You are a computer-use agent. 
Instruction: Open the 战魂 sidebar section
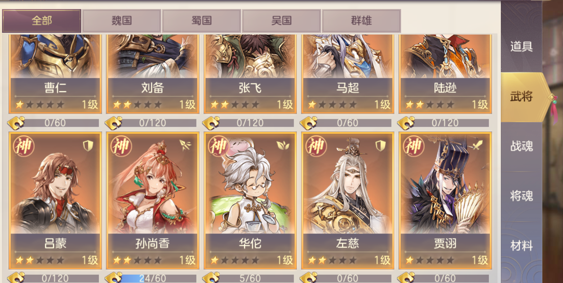click(x=521, y=146)
